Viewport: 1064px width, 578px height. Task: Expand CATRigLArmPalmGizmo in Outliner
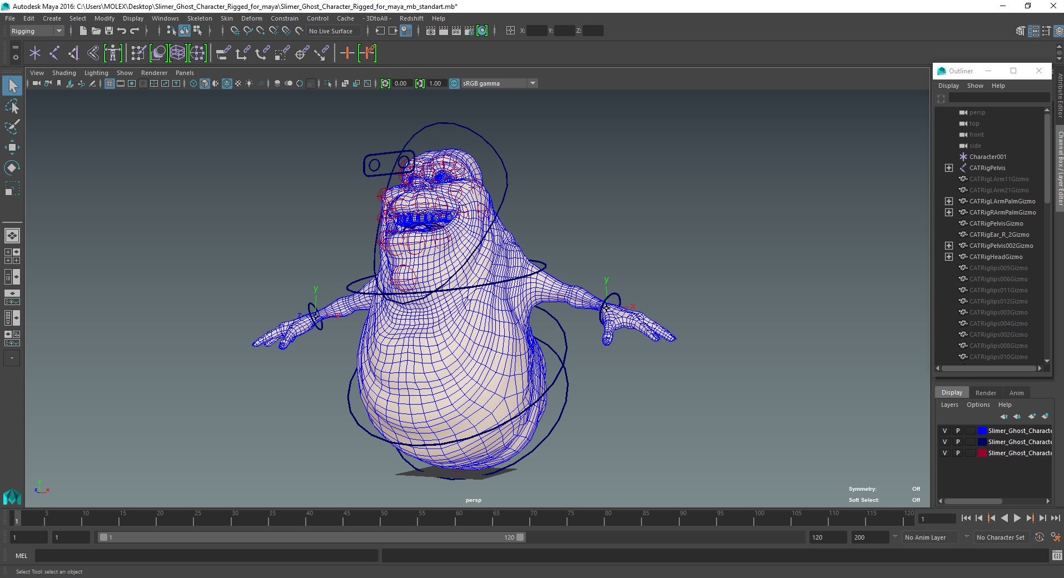pos(949,201)
